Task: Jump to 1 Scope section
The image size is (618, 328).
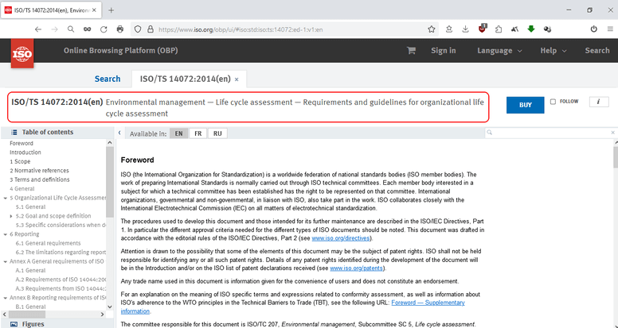Action: pyautogui.click(x=20, y=161)
